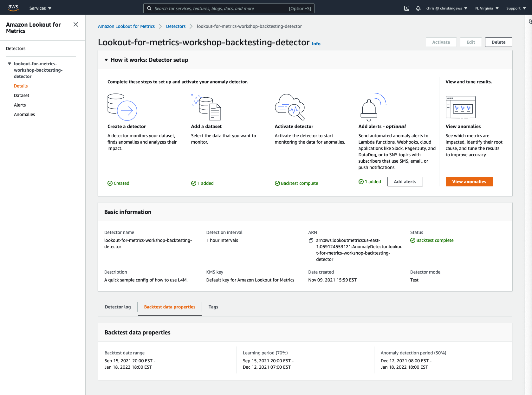532x395 pixels.
Task: Click the Anomaly detection period (30%) label
Action: tap(413, 353)
